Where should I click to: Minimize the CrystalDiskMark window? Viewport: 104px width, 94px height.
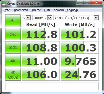[80, 3]
